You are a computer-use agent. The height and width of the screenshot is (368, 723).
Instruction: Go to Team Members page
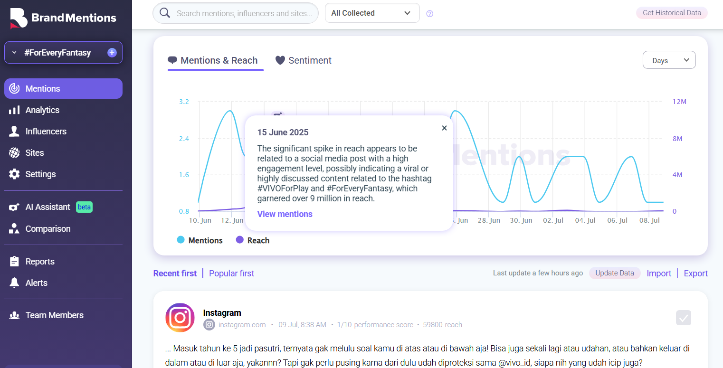coord(54,315)
